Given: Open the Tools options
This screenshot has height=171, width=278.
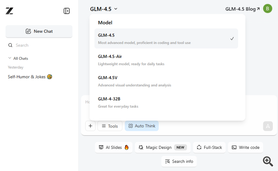Looking at the screenshot, I should pos(110,126).
